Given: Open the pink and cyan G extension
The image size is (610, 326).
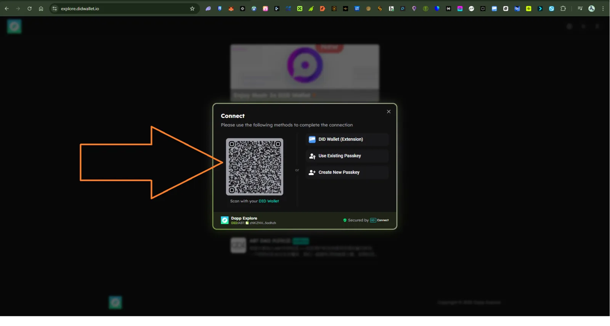Looking at the screenshot, I should pyautogui.click(x=460, y=9).
